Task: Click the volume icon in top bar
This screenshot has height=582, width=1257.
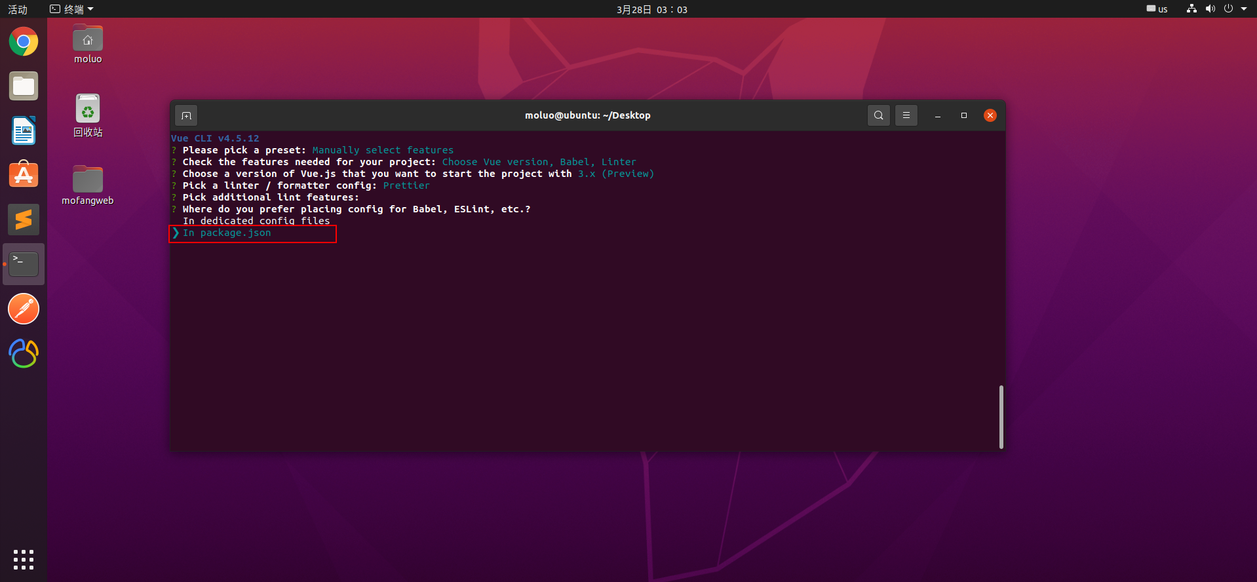Action: click(1210, 9)
